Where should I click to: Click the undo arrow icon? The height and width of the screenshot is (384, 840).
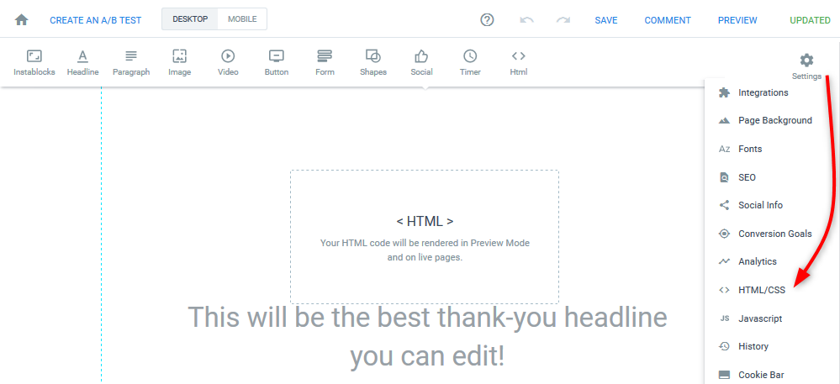pos(526,19)
